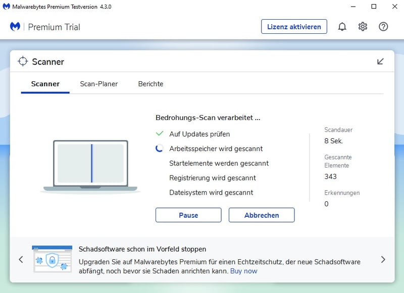Click the 'Erkennungen' label

[x=342, y=193]
